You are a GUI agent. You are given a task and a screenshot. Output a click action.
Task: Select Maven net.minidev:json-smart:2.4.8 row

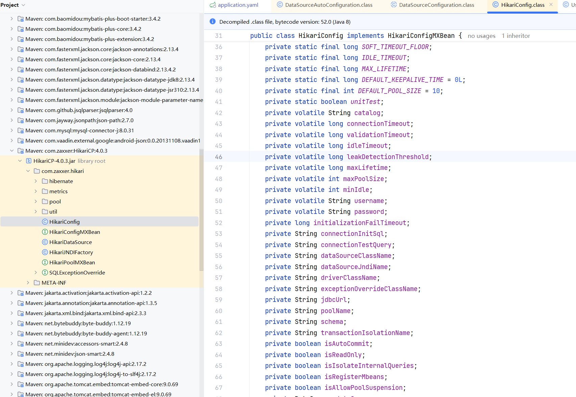[100, 354]
